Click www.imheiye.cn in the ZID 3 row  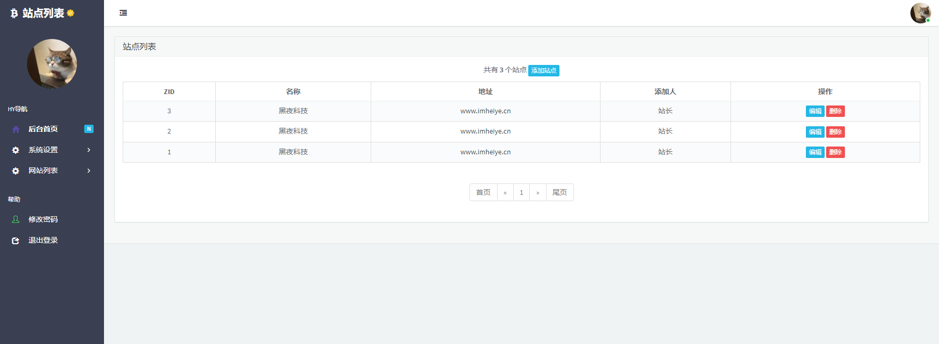pyautogui.click(x=486, y=111)
